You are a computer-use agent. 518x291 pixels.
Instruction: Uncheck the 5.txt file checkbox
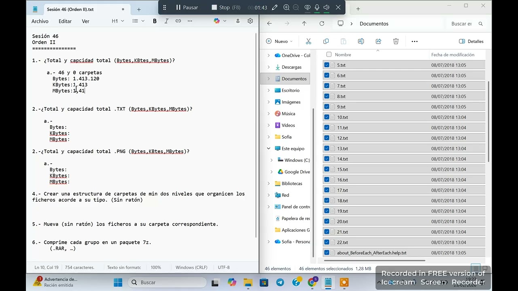pyautogui.click(x=327, y=65)
